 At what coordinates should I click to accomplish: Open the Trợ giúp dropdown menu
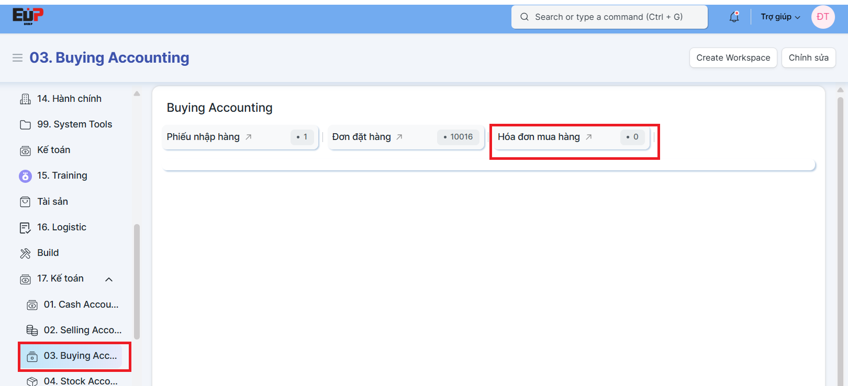780,17
